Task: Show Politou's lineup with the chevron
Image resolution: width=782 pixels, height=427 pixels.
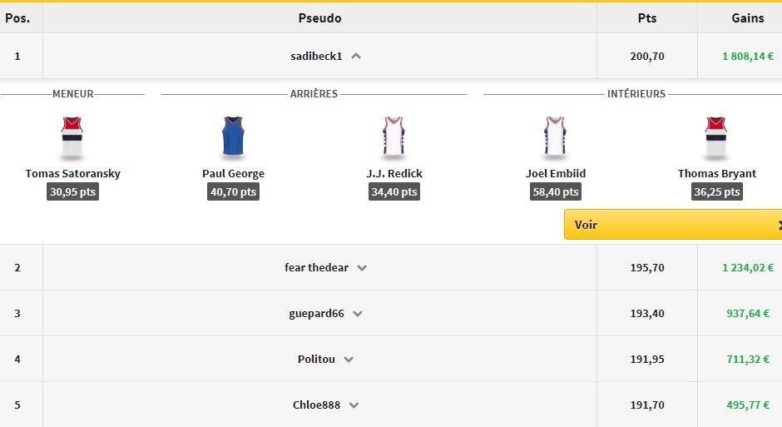Action: click(x=349, y=360)
